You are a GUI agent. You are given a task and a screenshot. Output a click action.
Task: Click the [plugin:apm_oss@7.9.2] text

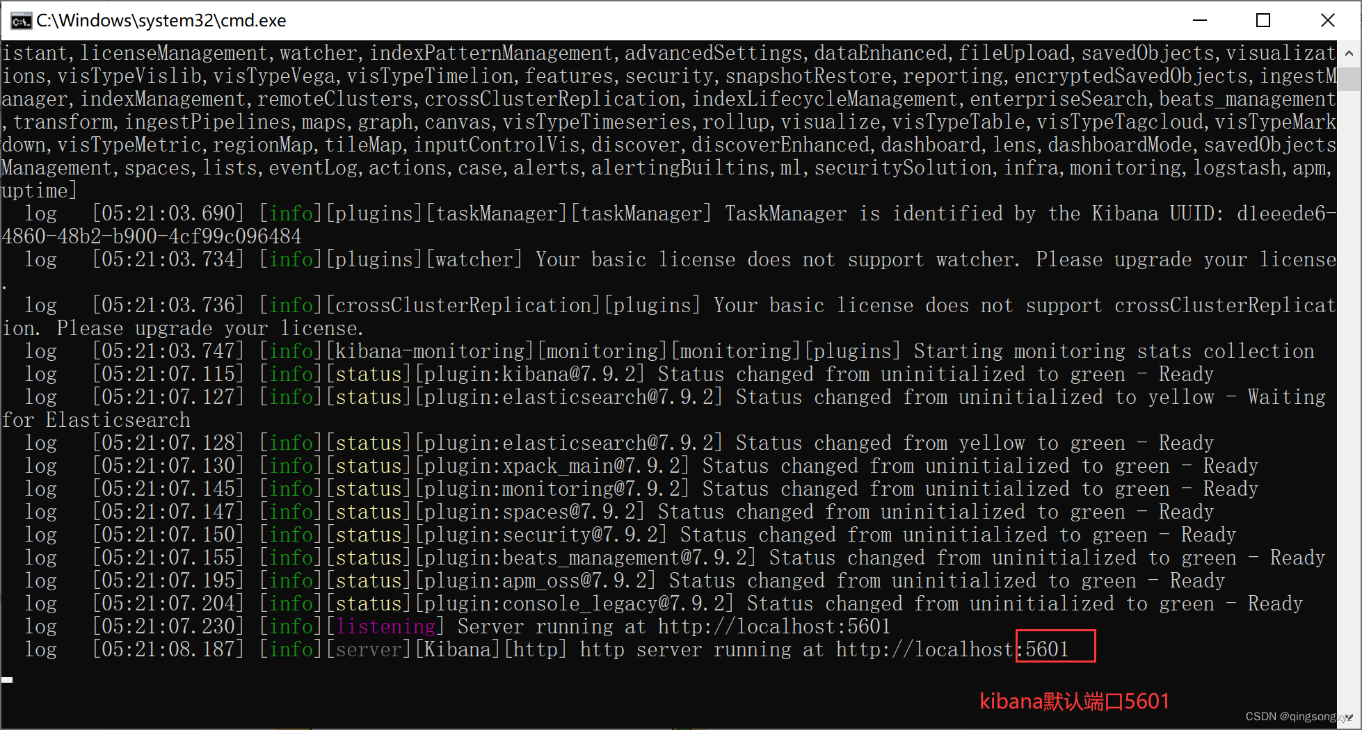[536, 581]
